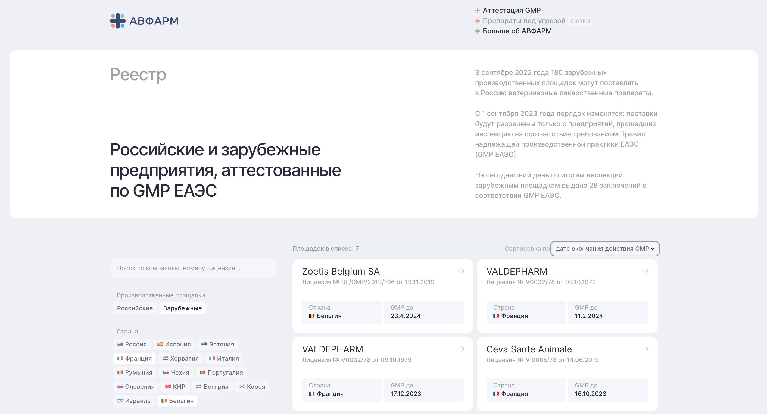The height and width of the screenshot is (414, 767).
Task: Open the Аттестация GMP menu link
Action: click(x=512, y=10)
